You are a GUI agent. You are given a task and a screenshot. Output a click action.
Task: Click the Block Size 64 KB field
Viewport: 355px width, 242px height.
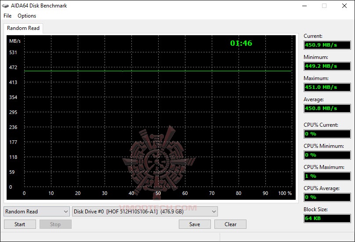click(x=327, y=218)
